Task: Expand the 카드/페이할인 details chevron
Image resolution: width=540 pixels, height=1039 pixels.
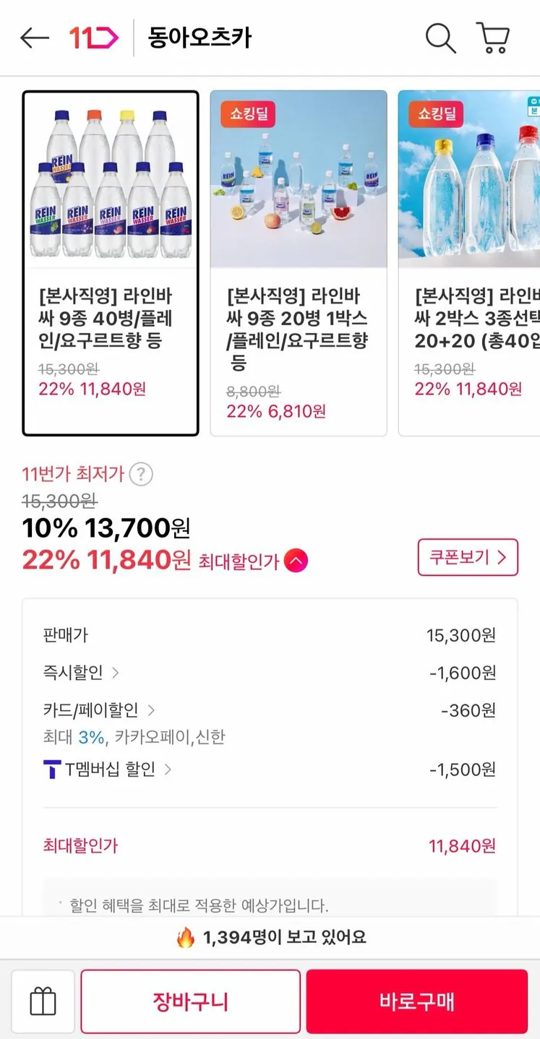Action: (x=152, y=710)
